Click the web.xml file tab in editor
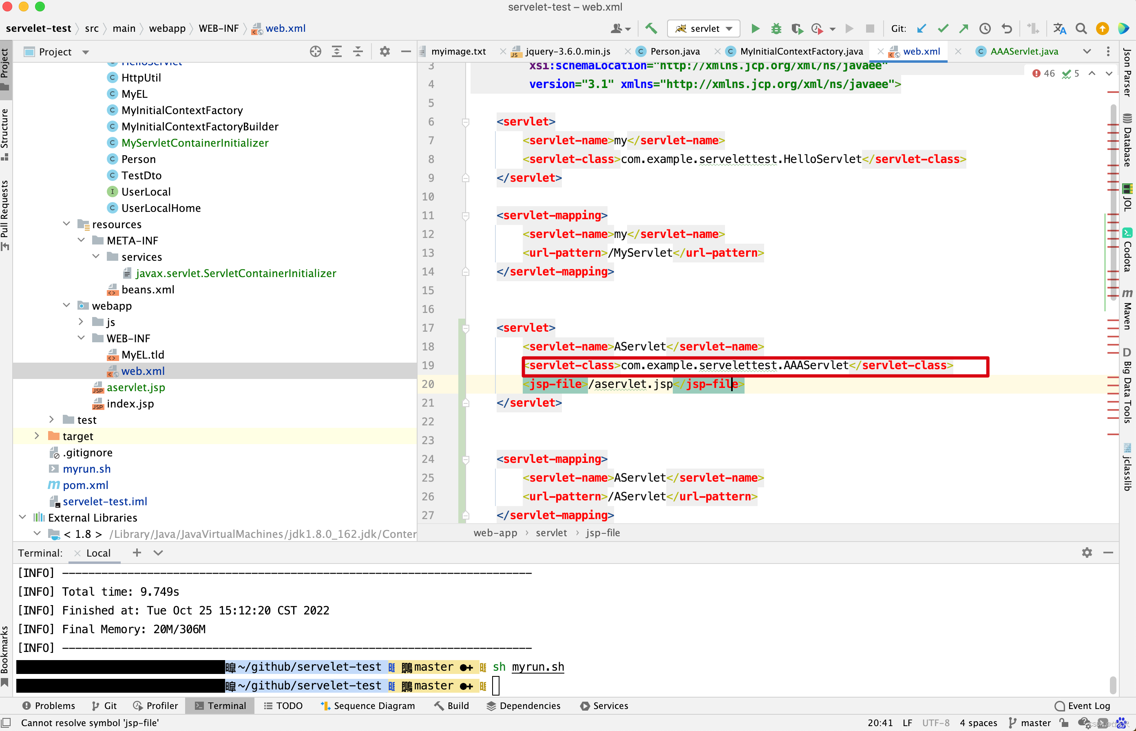This screenshot has height=731, width=1136. (x=922, y=51)
